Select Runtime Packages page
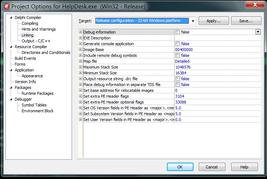267x179 pixels. click(38, 93)
